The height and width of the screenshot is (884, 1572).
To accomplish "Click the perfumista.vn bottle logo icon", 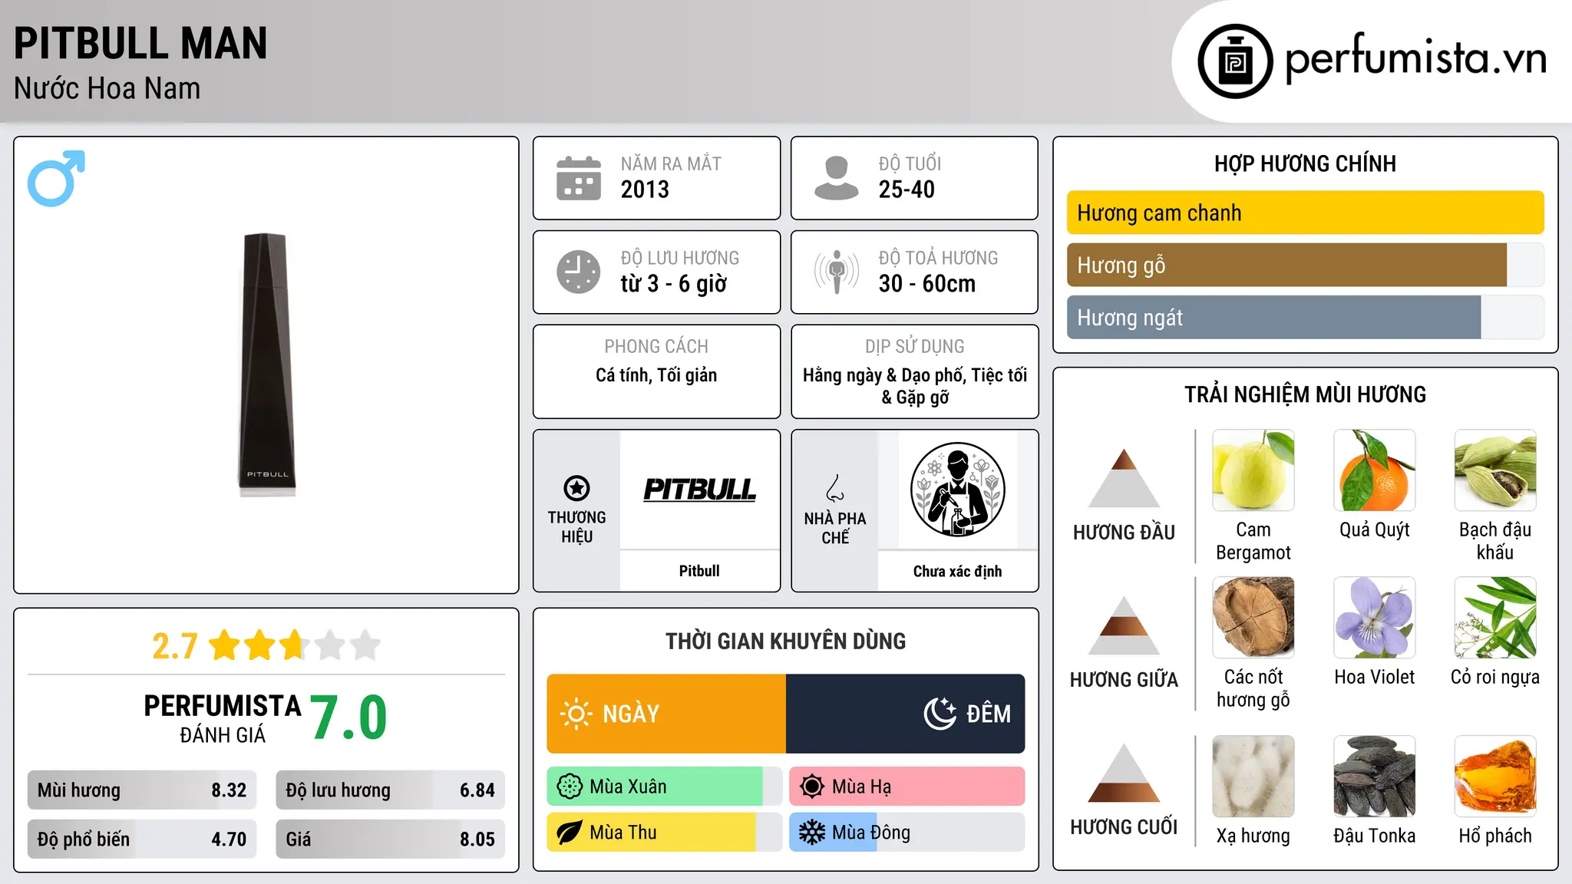I will pyautogui.click(x=1235, y=61).
